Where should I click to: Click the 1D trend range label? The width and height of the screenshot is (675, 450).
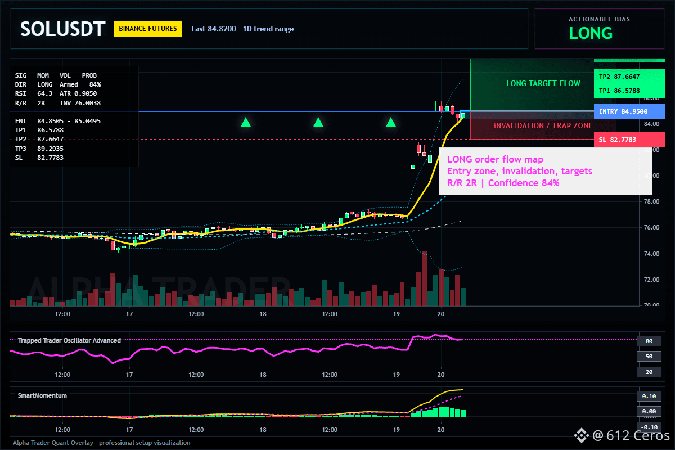(x=268, y=29)
